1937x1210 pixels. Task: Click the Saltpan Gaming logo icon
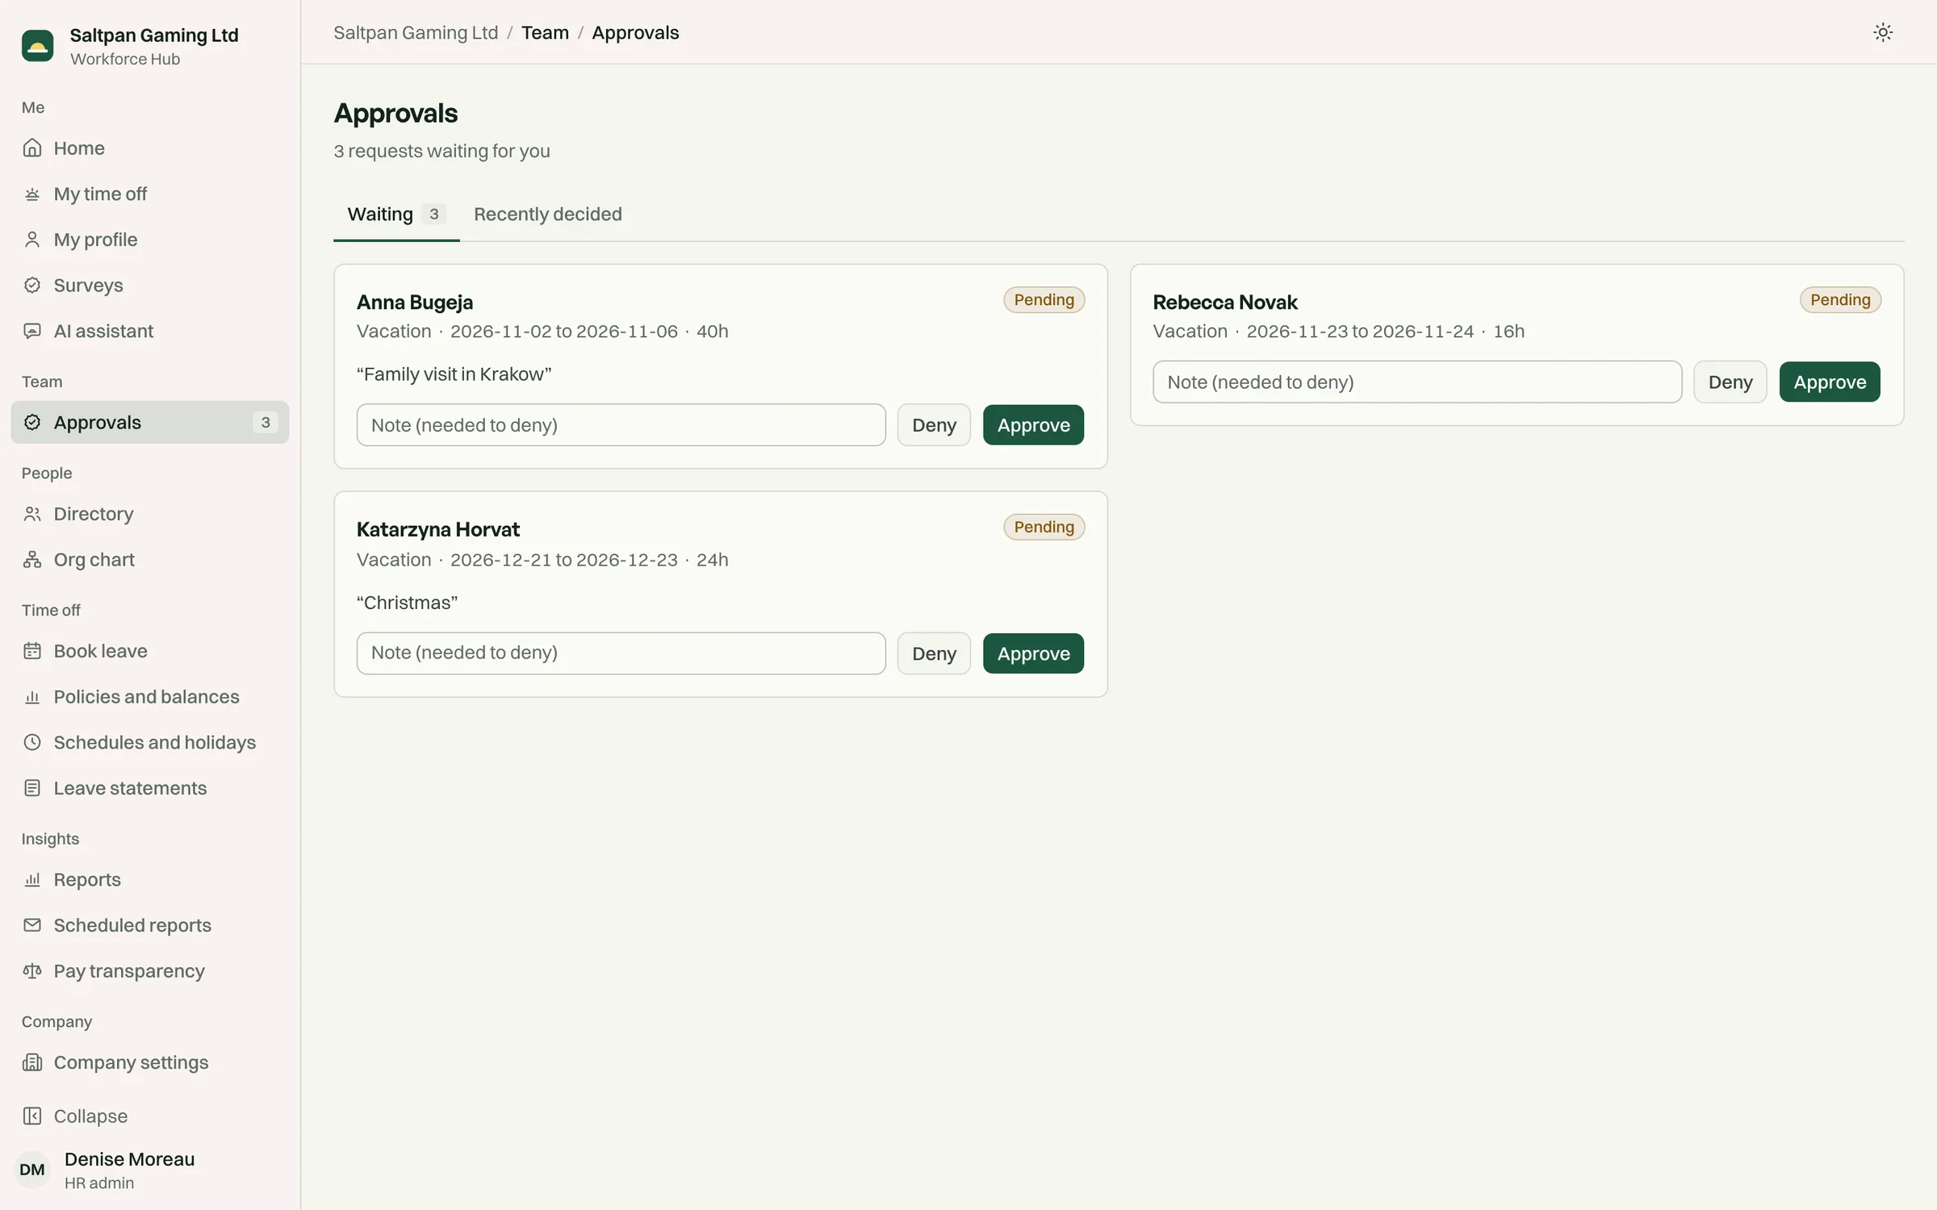click(x=37, y=46)
